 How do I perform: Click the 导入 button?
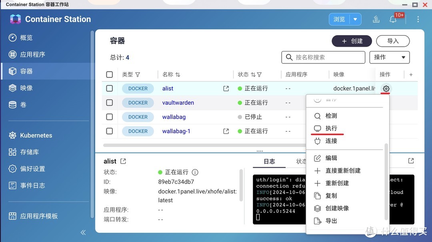(x=393, y=41)
